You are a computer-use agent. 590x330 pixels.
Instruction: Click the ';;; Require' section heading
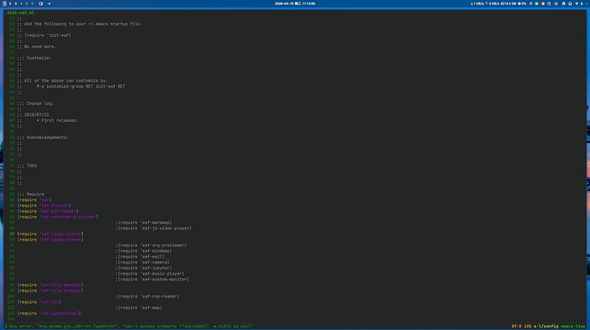[x=31, y=194]
